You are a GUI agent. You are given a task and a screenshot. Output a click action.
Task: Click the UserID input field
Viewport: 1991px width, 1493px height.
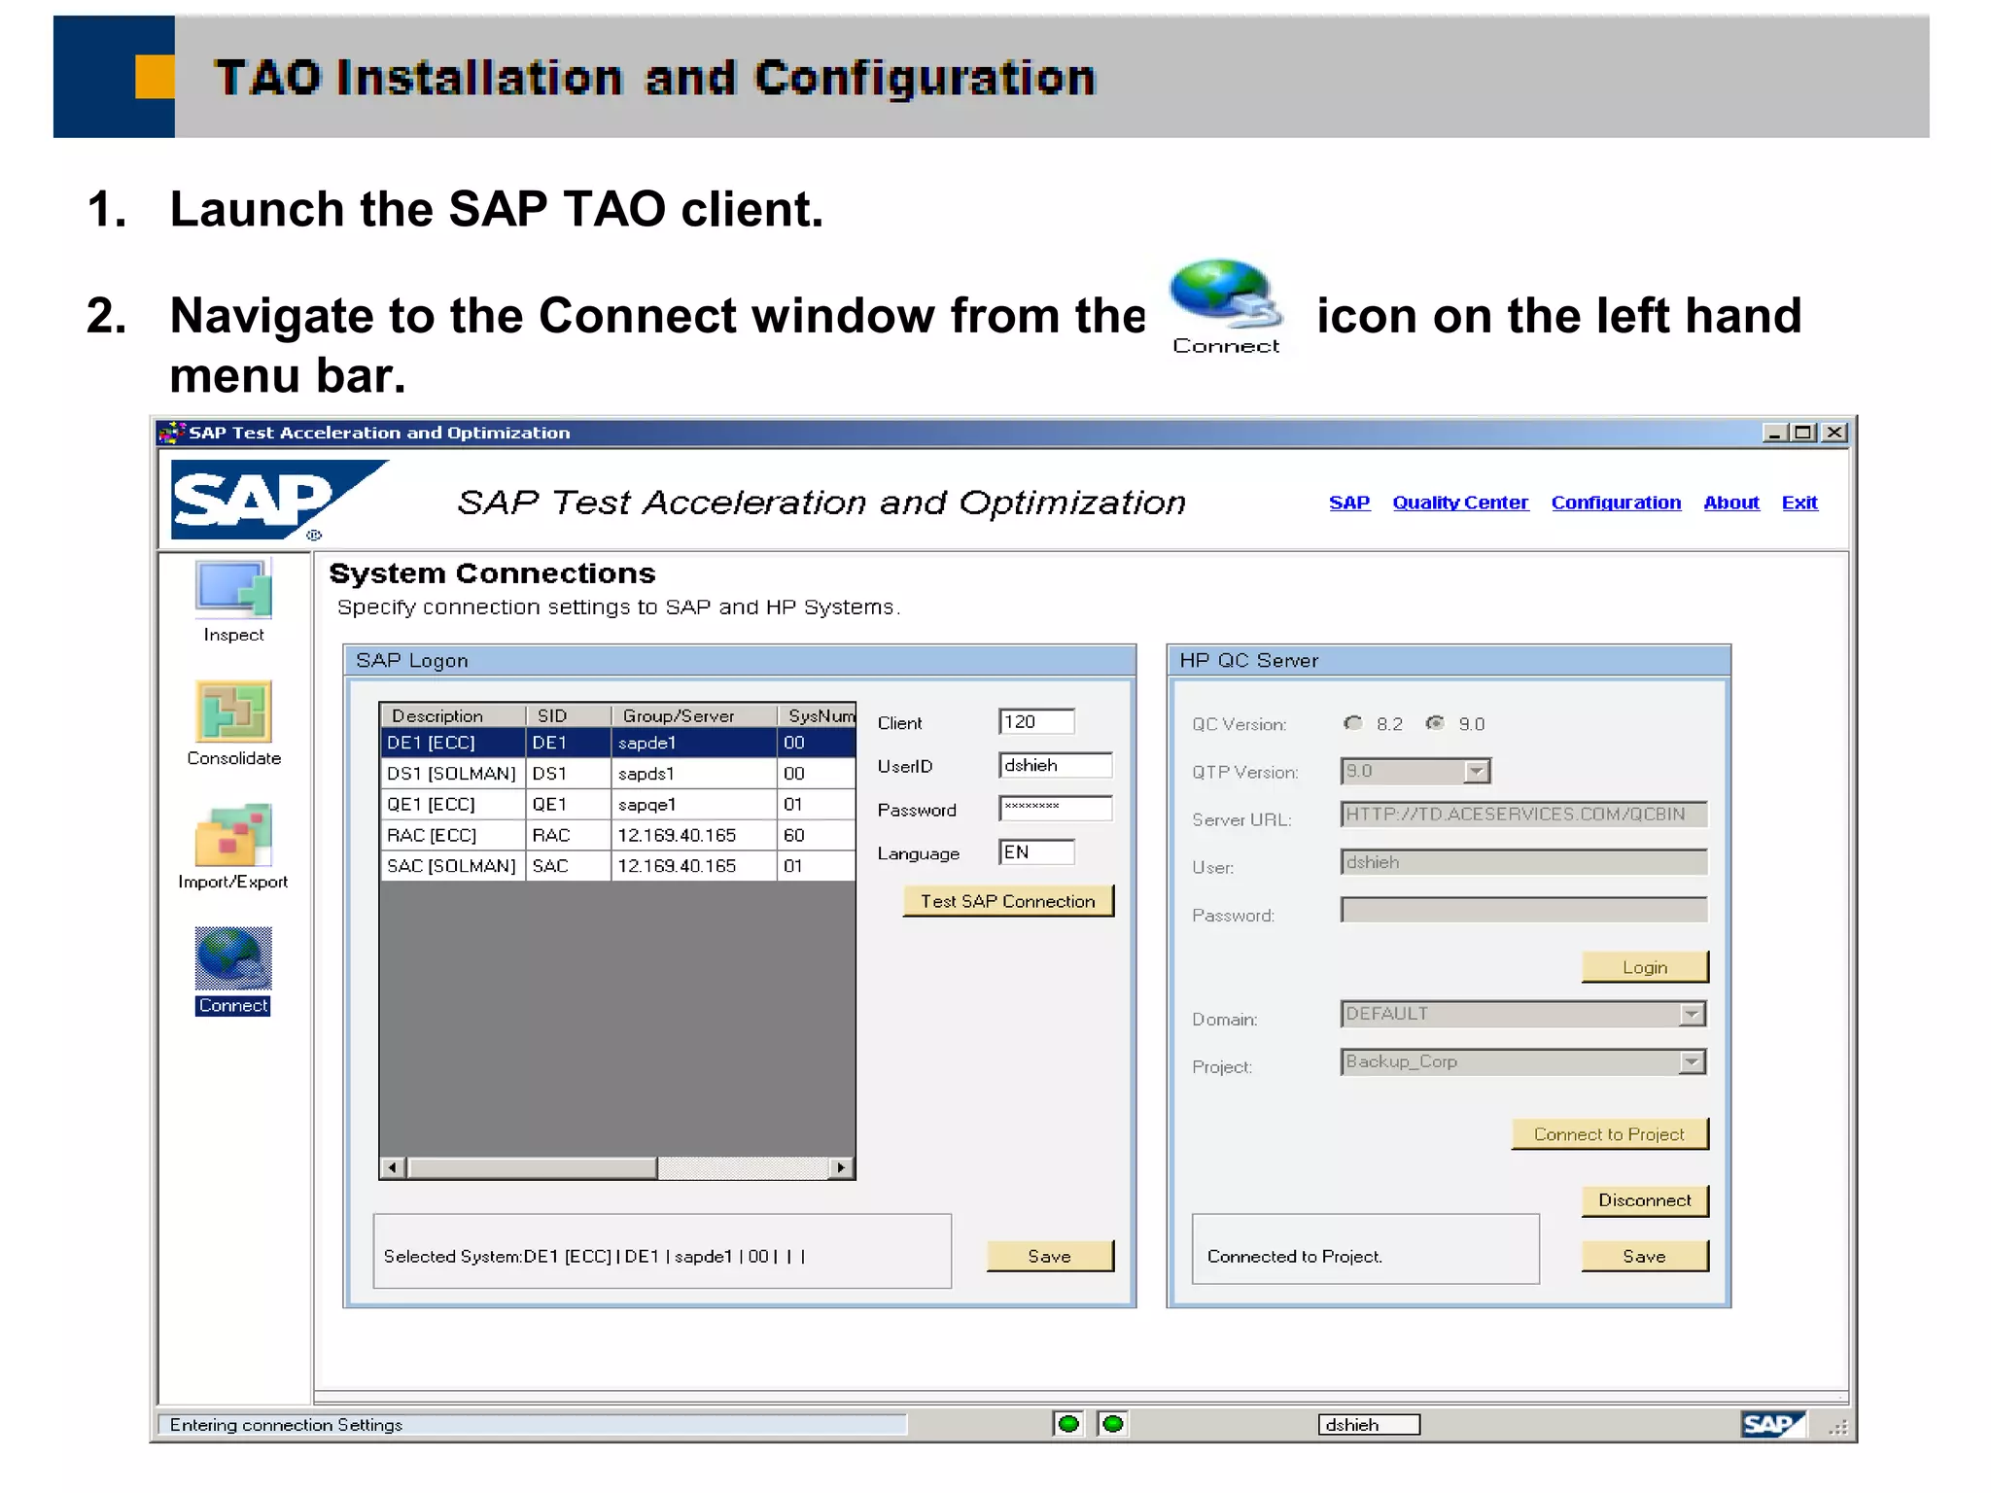pos(1056,765)
